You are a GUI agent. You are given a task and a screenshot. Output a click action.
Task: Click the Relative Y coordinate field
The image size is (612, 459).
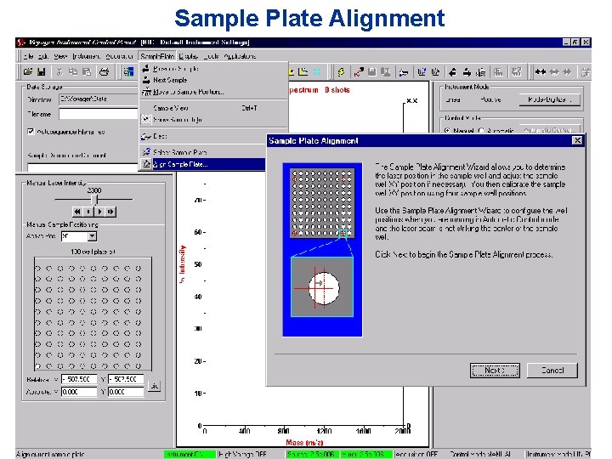pyautogui.click(x=126, y=379)
